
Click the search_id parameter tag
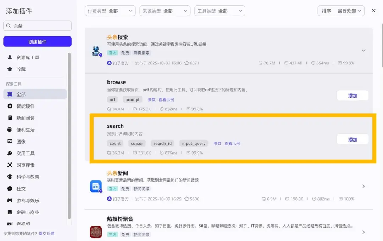pos(162,143)
